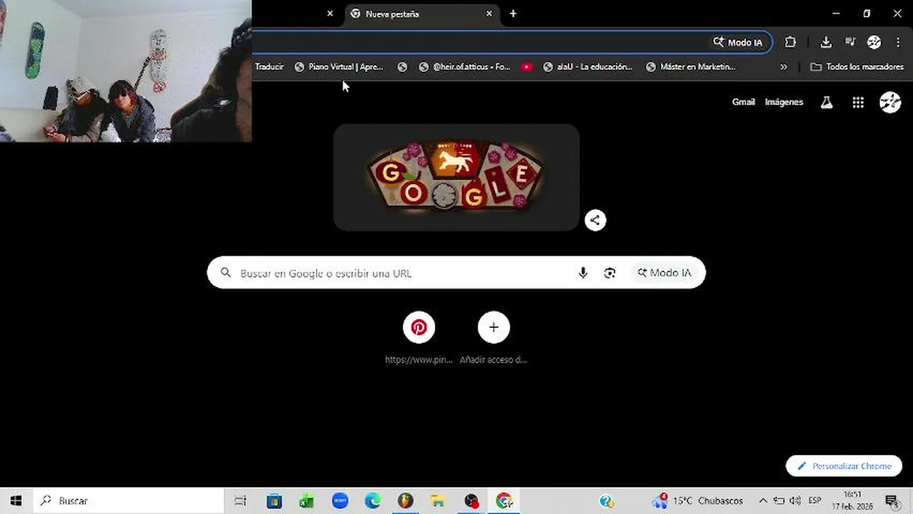The image size is (913, 514).
Task: Open the media controls playlist icon
Action: 850,42
